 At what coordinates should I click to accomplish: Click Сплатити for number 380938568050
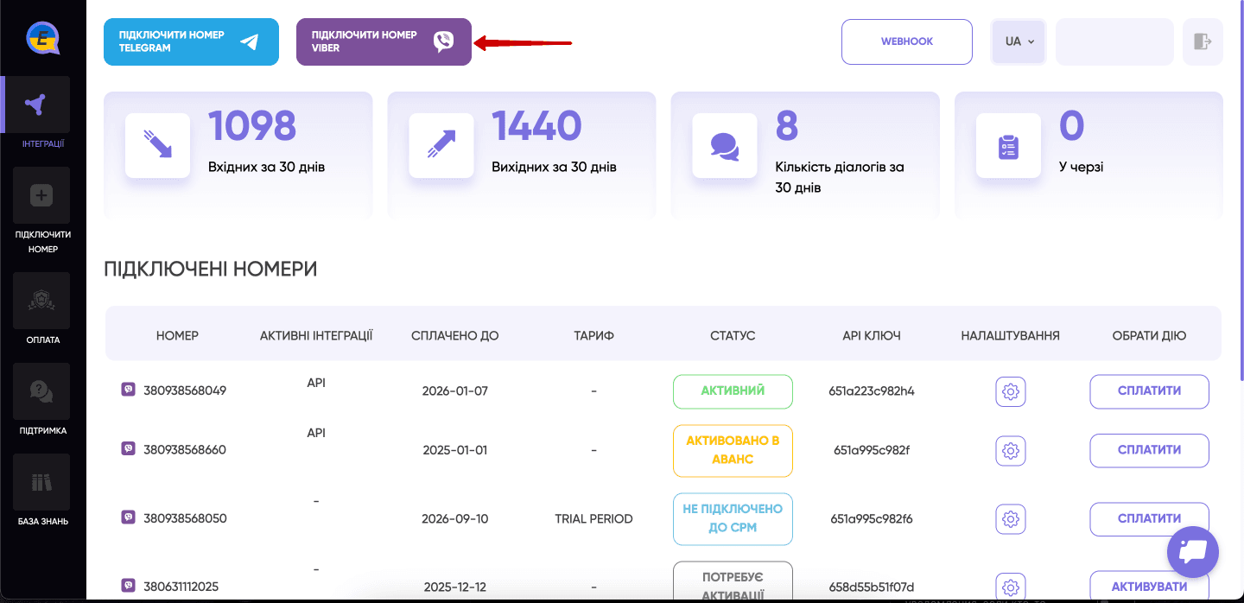1149,519
